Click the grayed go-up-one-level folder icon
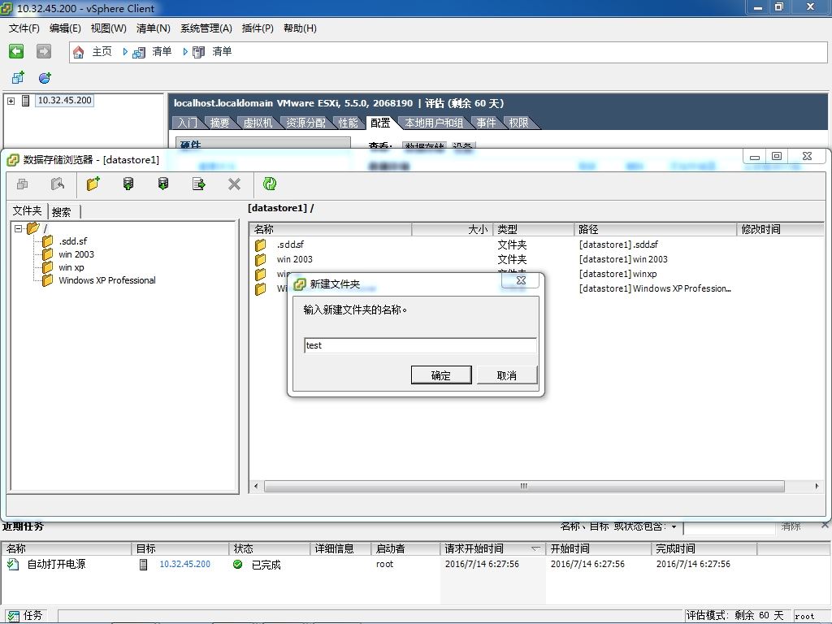The height and width of the screenshot is (624, 832). click(58, 184)
